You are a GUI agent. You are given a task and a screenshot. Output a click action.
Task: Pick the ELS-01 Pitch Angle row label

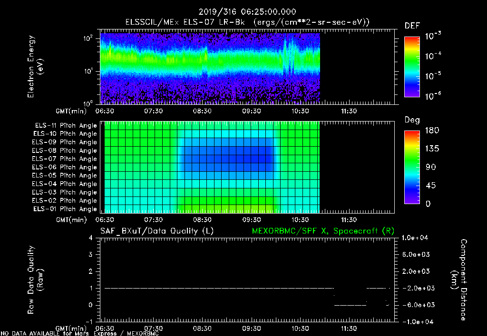point(66,209)
